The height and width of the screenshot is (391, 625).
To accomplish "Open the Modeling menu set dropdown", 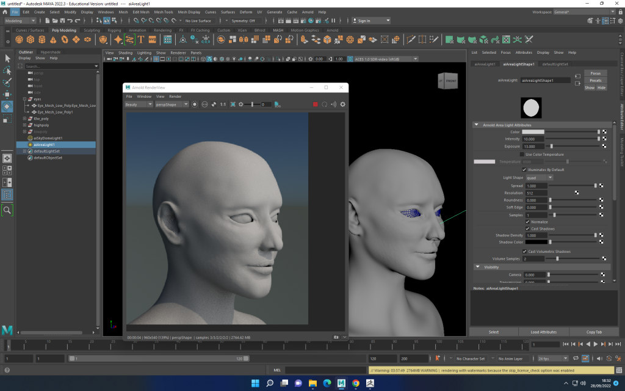I will [x=20, y=21].
